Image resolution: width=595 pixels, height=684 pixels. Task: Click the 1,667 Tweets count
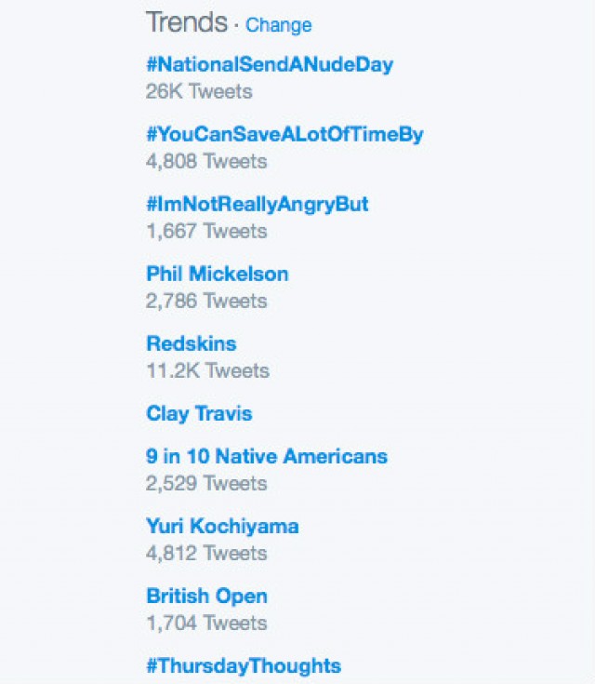tap(206, 231)
